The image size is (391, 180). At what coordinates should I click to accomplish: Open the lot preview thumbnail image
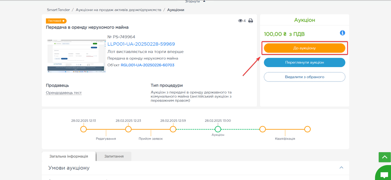pyautogui.click(x=76, y=56)
